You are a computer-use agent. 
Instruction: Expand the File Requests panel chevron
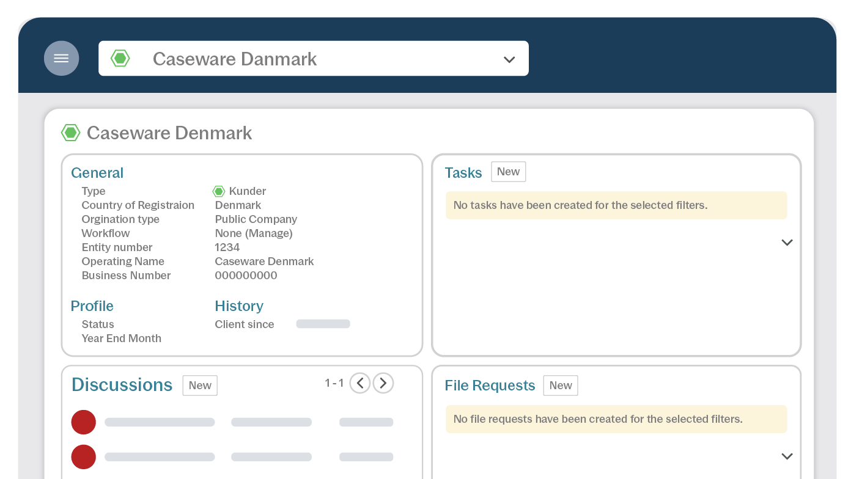point(787,456)
